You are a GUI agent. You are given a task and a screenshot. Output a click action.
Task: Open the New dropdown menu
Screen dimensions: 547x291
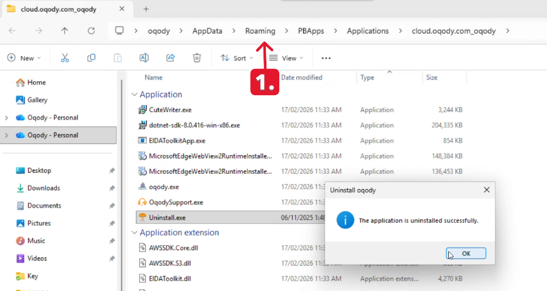point(24,58)
